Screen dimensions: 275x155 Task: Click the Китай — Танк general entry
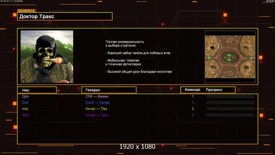(x=97, y=115)
